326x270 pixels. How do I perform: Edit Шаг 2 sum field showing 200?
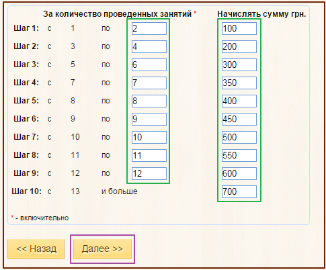239,46
